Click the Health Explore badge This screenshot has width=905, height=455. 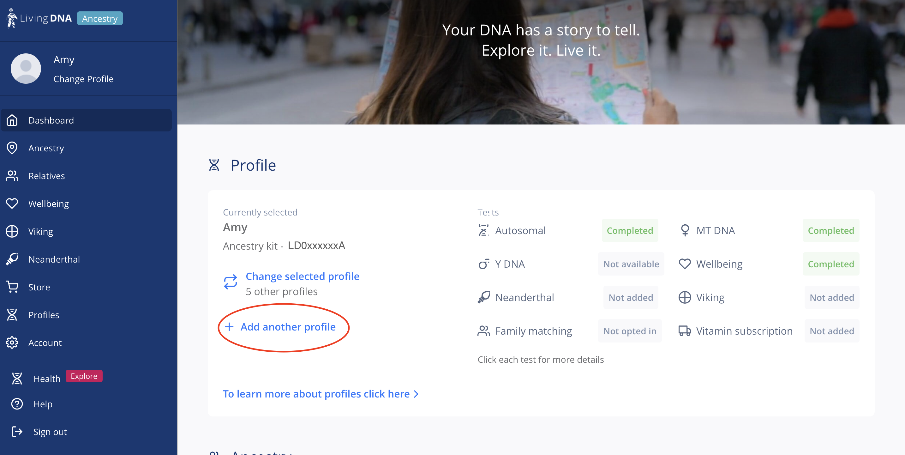click(84, 376)
